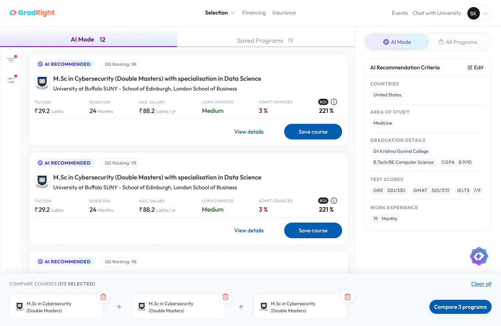This screenshot has width=501, height=326.
Task: Click the 221 % ROI value in first card
Action: click(326, 111)
